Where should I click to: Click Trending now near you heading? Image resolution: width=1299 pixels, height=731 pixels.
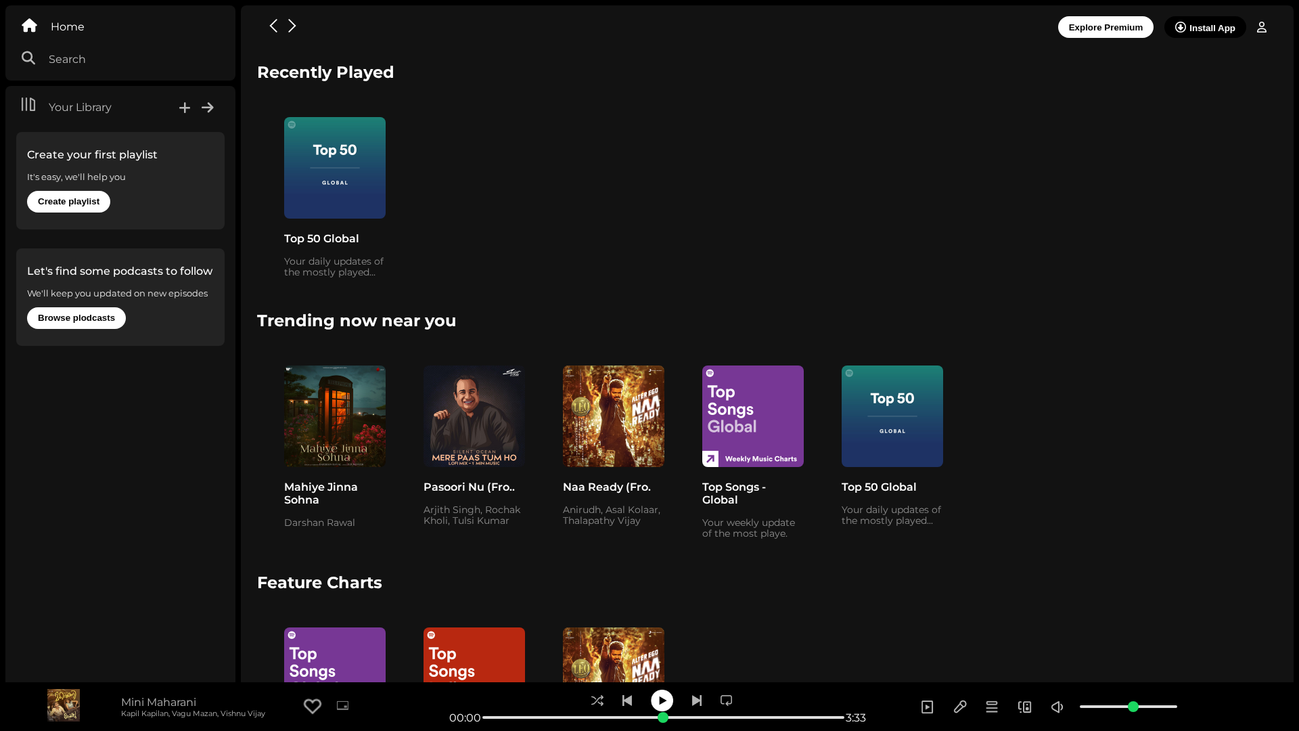click(357, 321)
